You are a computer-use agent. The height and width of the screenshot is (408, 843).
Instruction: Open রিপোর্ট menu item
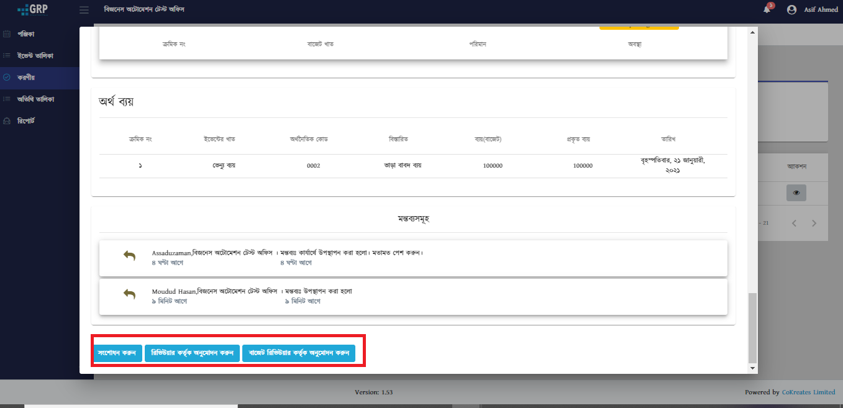pyautogui.click(x=26, y=120)
